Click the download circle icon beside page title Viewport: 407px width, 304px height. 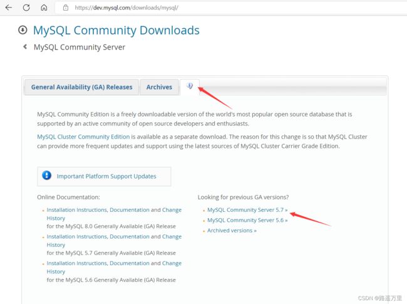pyautogui.click(x=23, y=30)
